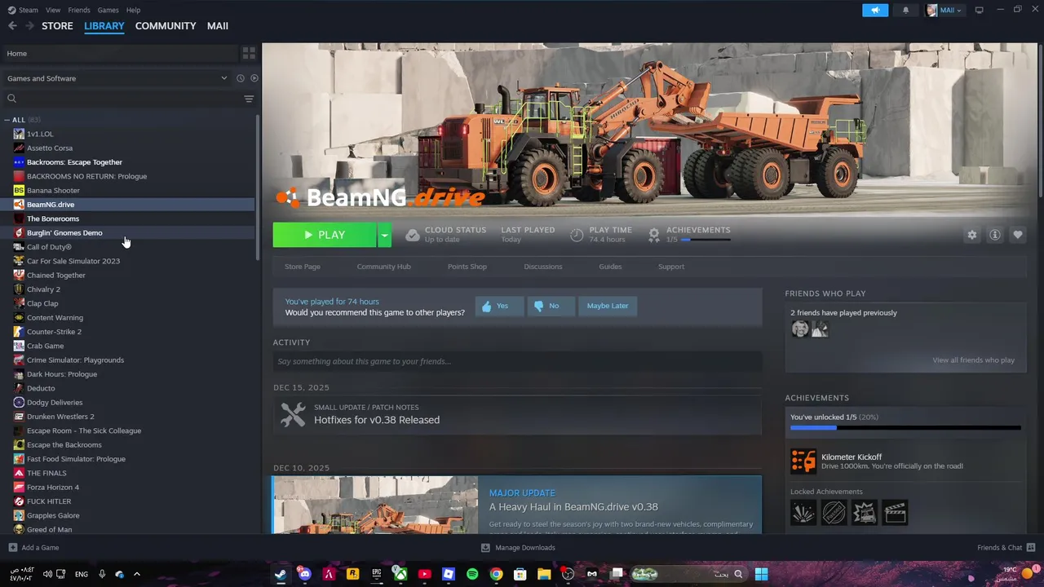Image resolution: width=1044 pixels, height=587 pixels.
Task: Open Spotify from the taskbar
Action: [x=472, y=574]
